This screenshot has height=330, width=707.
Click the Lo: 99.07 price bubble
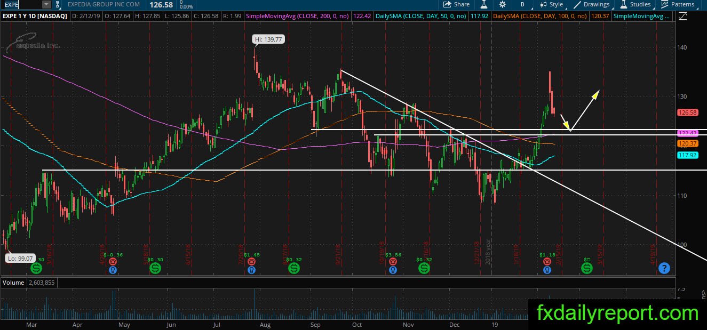(x=20, y=258)
